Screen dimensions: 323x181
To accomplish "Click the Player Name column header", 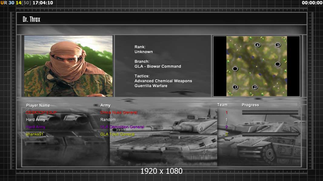I will click(38, 105).
